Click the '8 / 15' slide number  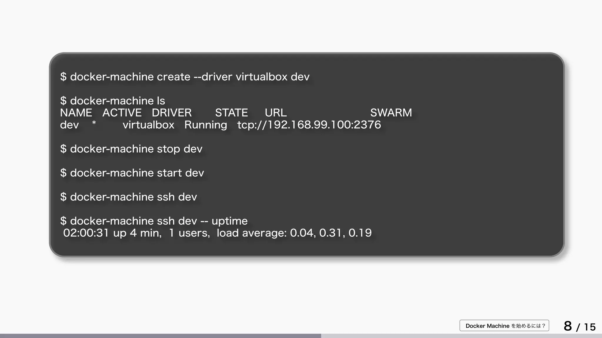point(580,326)
